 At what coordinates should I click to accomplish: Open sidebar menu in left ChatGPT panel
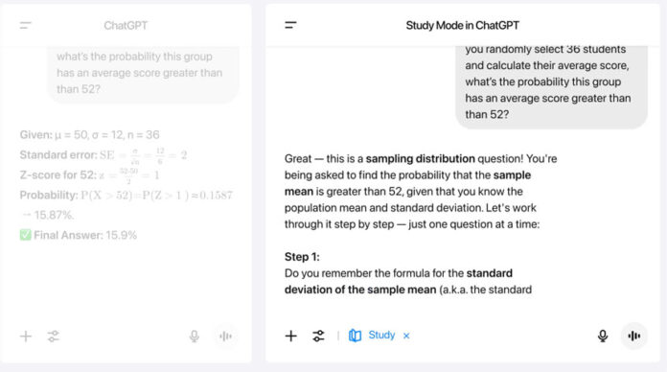(26, 25)
